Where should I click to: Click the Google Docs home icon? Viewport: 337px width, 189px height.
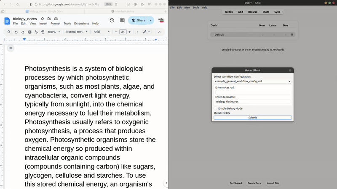click(7, 21)
